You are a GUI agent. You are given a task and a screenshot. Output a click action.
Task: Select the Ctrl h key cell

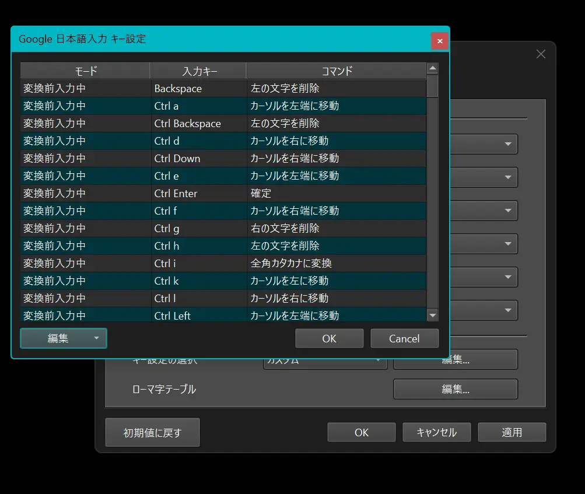[x=198, y=246]
